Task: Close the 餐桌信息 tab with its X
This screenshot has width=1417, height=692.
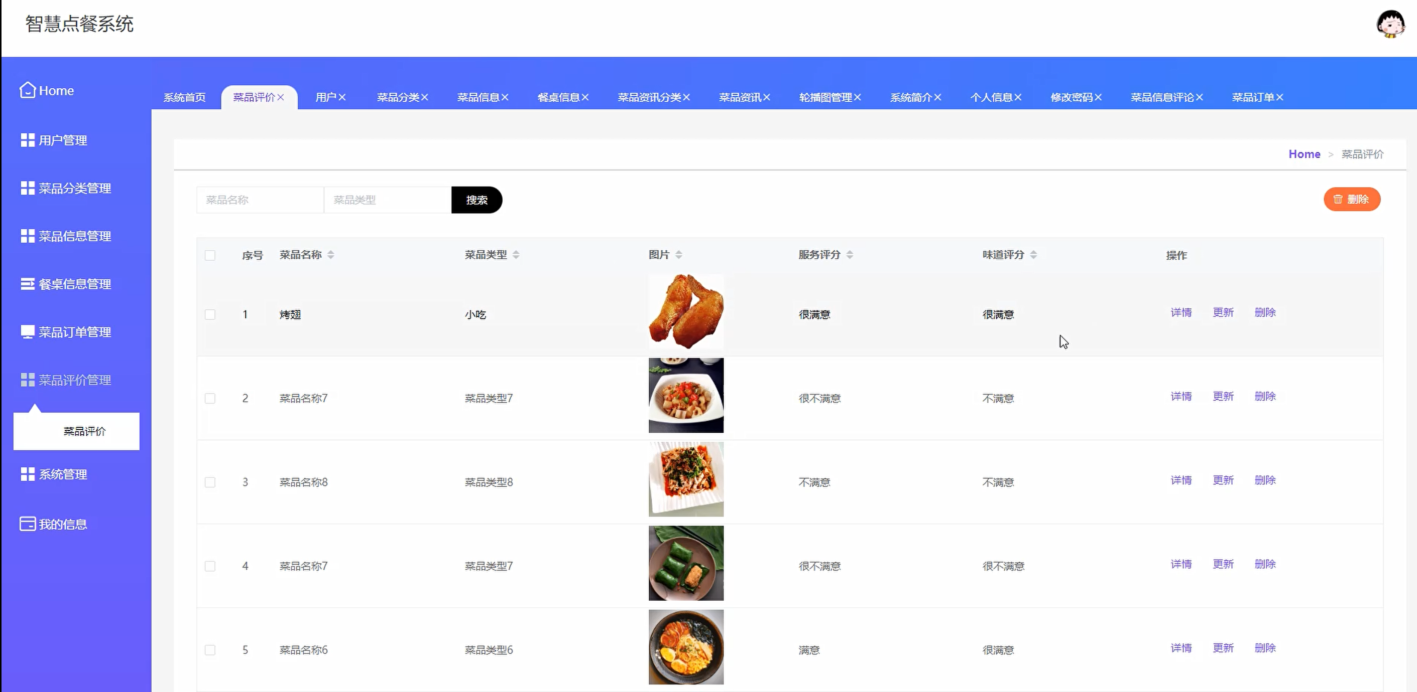Action: 585,97
